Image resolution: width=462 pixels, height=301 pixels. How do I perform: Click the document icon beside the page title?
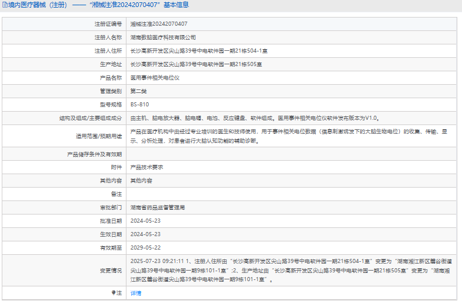click(5, 5)
